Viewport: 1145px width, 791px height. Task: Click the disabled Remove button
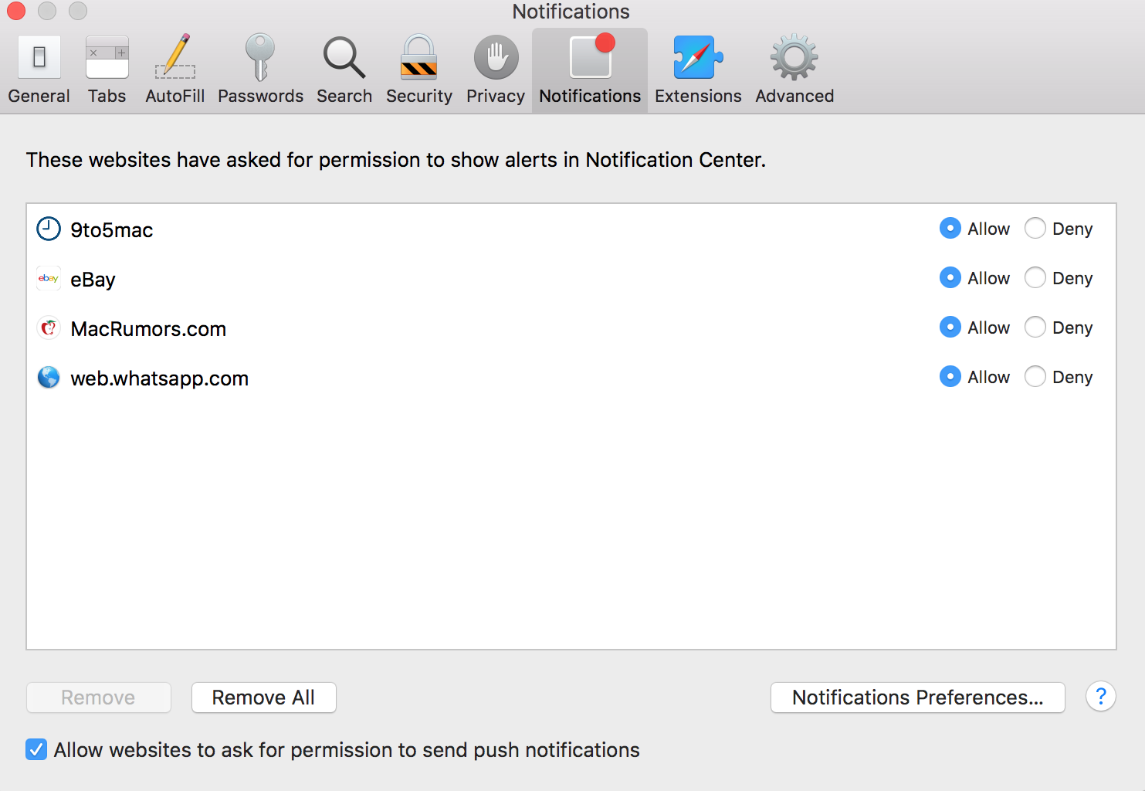click(x=99, y=698)
